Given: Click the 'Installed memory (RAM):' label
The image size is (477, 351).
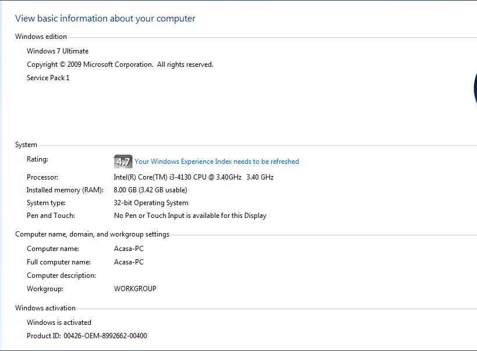Looking at the screenshot, I should click(x=65, y=190).
